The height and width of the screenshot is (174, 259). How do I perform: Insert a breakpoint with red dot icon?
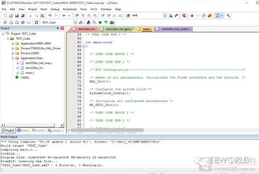192,16
